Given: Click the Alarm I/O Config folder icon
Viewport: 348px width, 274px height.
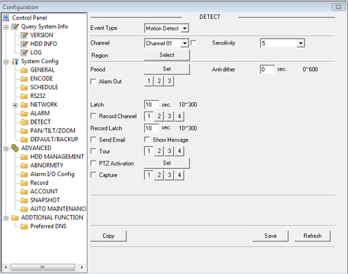Looking at the screenshot, I should 24,175.
